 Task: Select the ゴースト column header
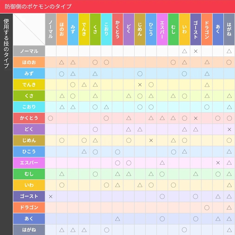(196, 29)
